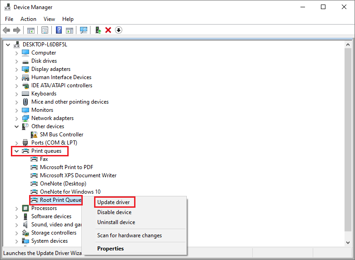Image resolution: width=355 pixels, height=260 pixels.
Task: Click the Disable device down-arrow icon
Action: point(119,30)
